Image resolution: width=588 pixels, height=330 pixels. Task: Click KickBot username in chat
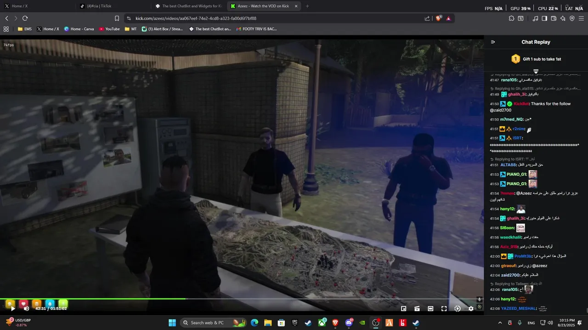pyautogui.click(x=521, y=104)
